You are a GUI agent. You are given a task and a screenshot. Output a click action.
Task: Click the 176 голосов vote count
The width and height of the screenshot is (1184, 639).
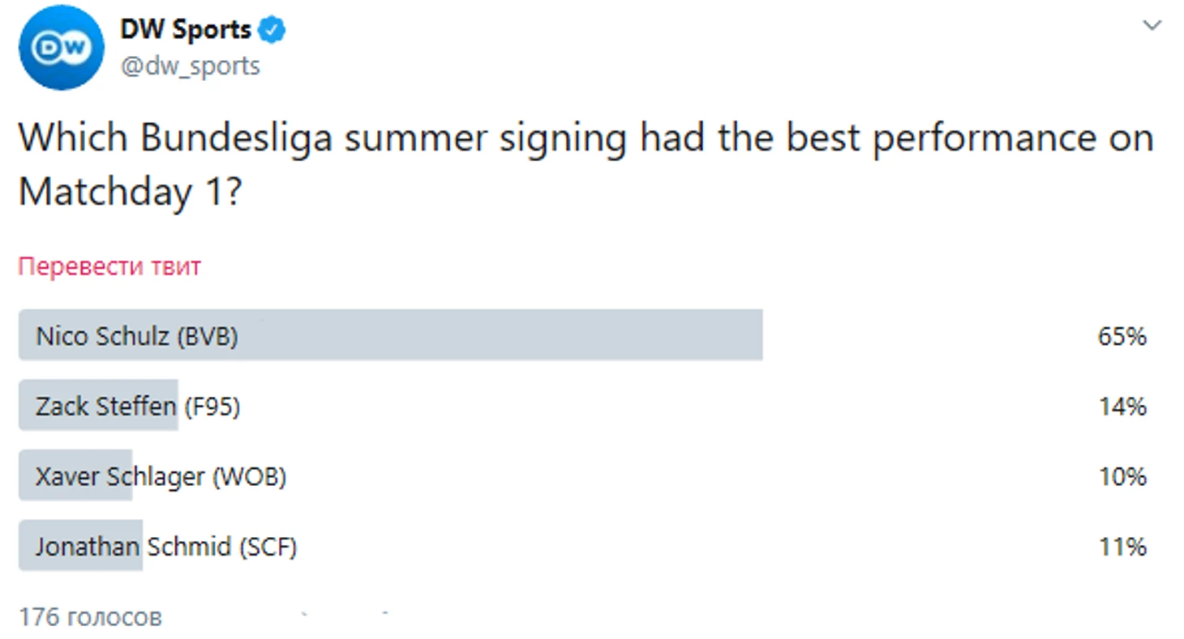[90, 617]
